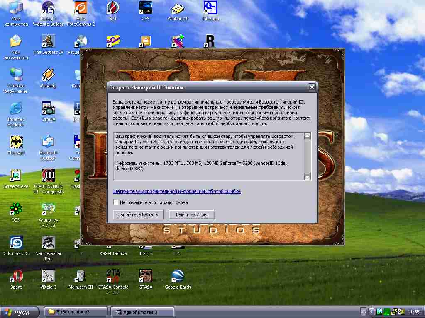Switch to the F:\Belchan\aoe3 taskbar window
This screenshot has height=318, width=425.
76,312
